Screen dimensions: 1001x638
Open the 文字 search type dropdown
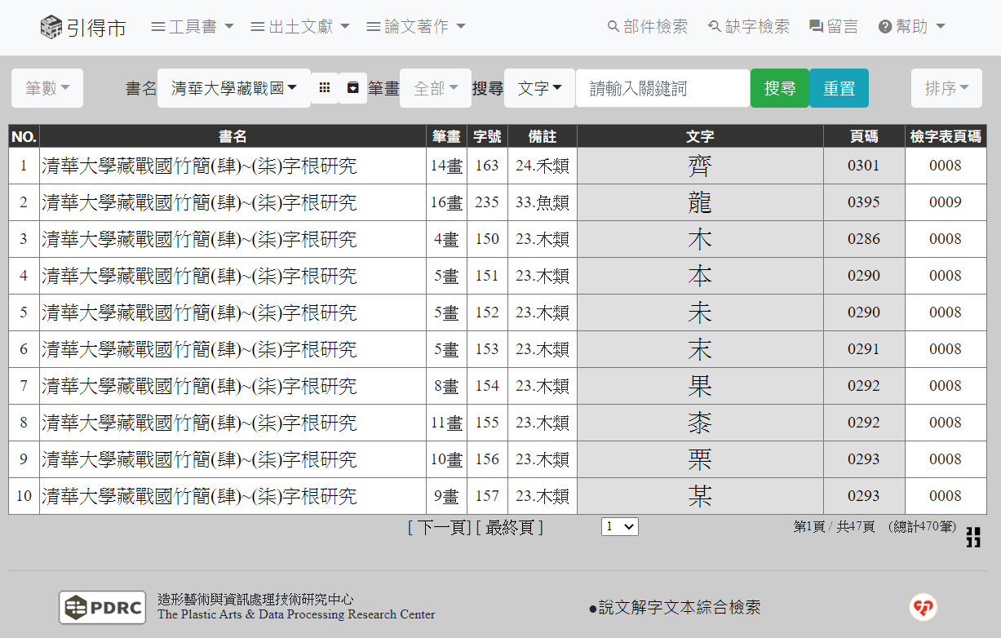[540, 88]
